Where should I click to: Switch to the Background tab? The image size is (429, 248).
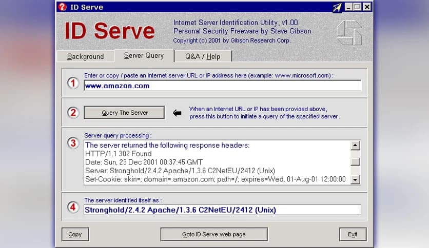click(x=85, y=56)
